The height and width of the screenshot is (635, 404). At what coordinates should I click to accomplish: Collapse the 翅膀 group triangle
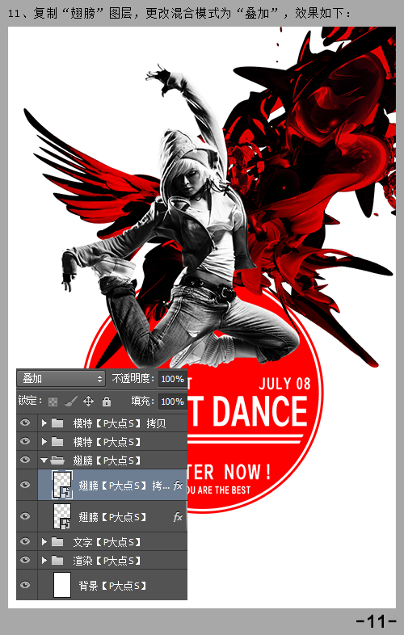44,460
